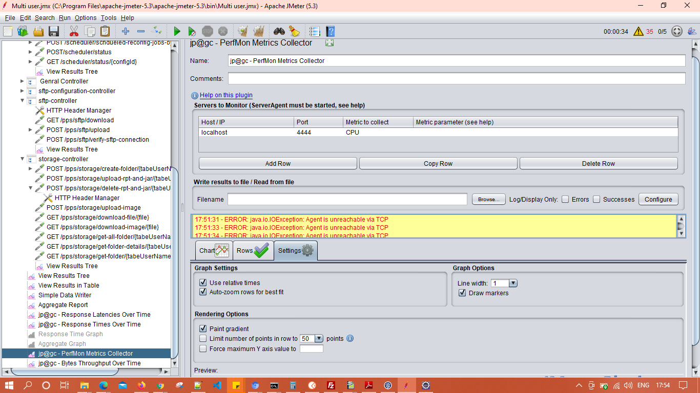Screen dimensions: 700x393
Task: Open the Templates toolbar icon
Action: click(x=23, y=31)
